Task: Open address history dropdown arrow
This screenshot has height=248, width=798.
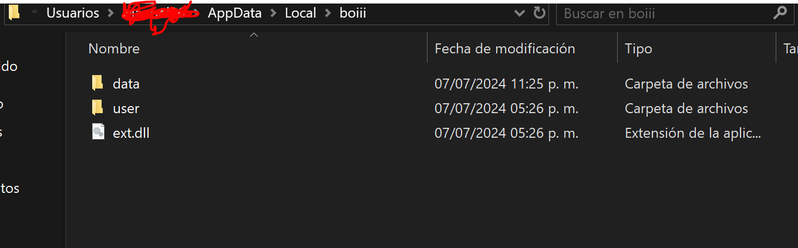Action: point(519,13)
